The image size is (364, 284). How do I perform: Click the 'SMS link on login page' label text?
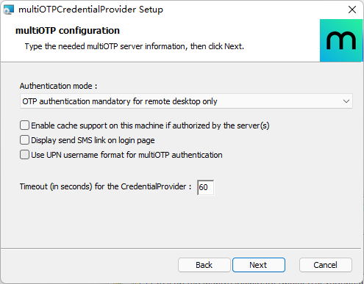(x=116, y=140)
